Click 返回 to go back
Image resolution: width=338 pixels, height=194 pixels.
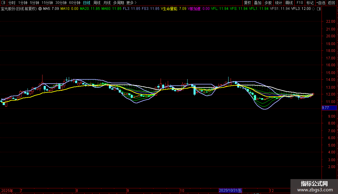tap(331, 3)
